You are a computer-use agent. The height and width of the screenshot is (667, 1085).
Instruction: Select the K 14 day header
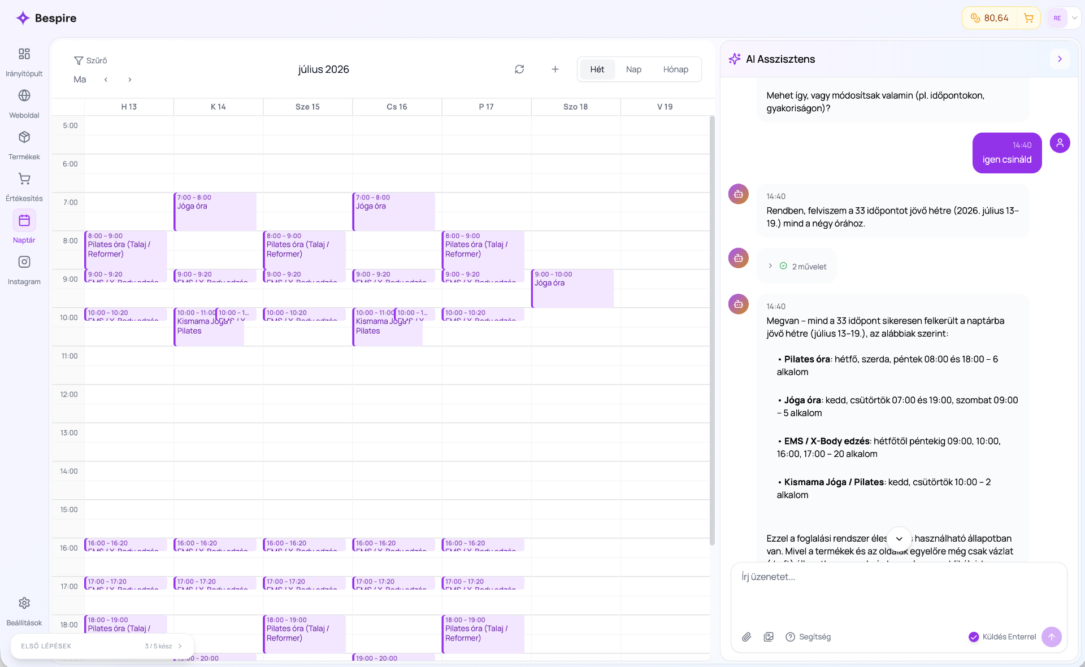[x=218, y=107]
